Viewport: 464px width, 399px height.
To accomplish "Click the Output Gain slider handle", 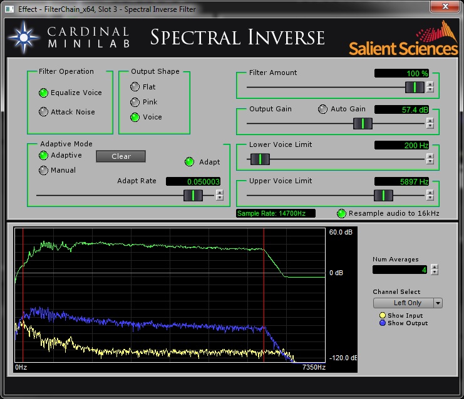I will [x=363, y=124].
